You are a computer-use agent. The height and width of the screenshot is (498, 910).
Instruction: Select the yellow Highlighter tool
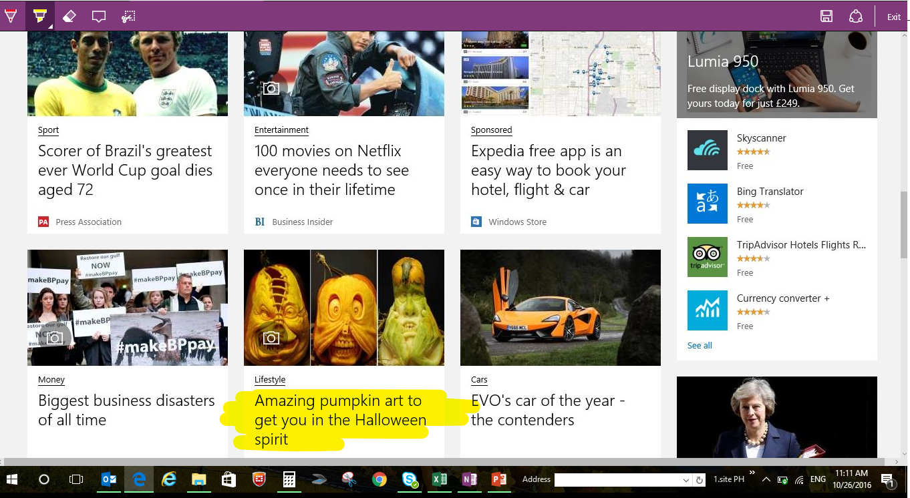[40, 16]
